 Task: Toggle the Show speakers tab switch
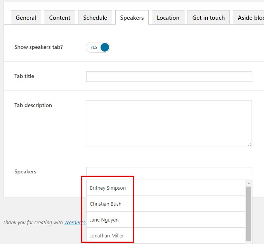[x=98, y=47]
